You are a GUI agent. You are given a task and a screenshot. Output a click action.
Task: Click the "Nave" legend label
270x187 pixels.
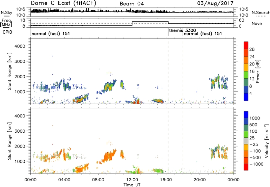257,23
